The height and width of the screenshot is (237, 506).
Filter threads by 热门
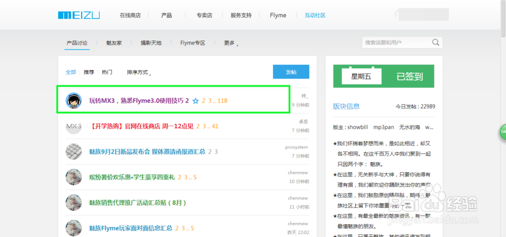pos(107,72)
